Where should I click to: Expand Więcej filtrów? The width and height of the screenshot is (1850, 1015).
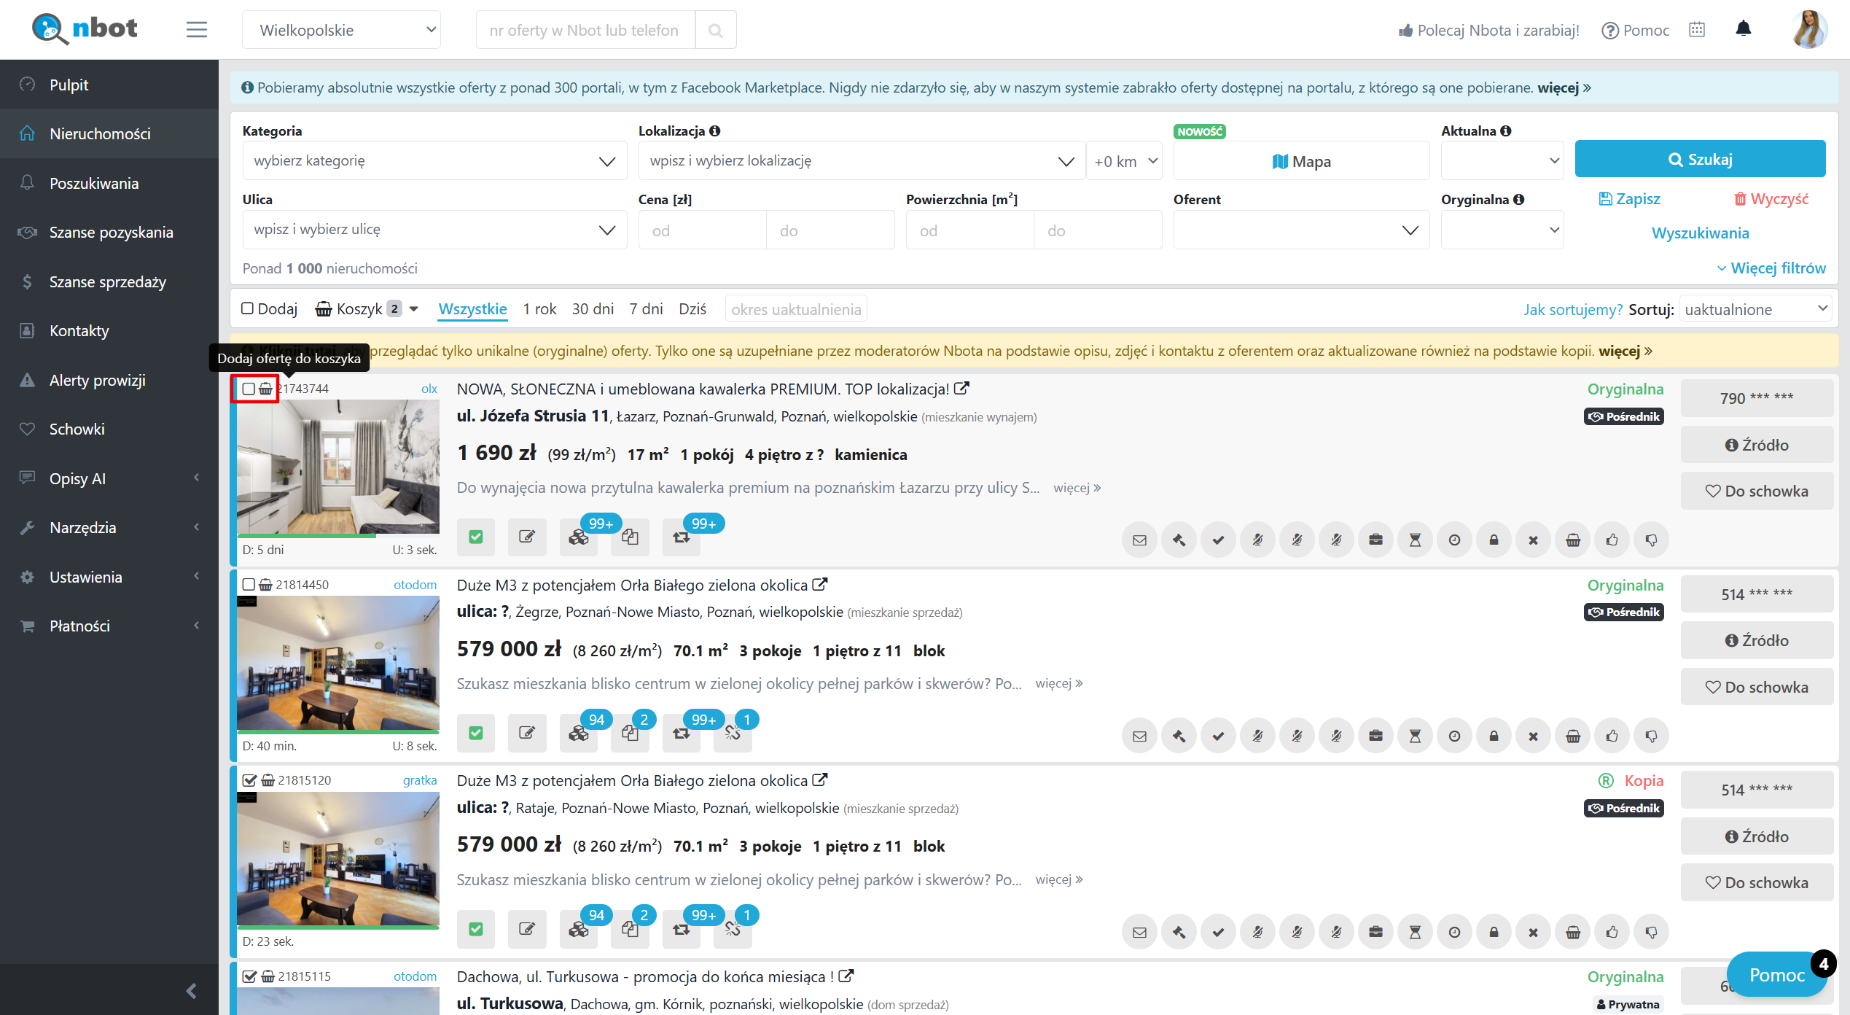click(1771, 268)
